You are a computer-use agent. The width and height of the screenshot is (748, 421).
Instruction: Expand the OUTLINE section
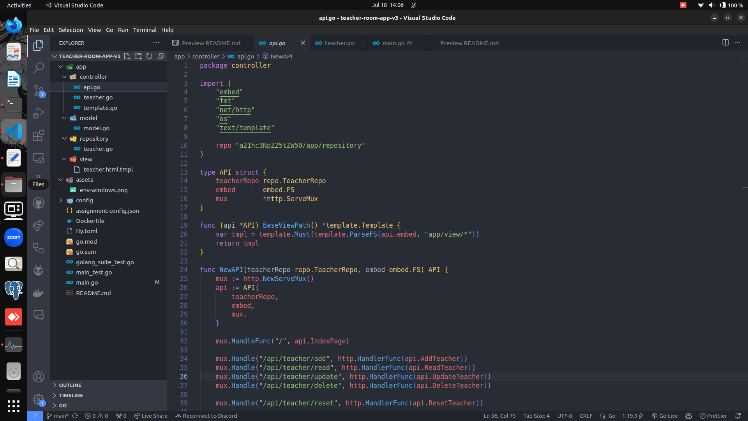click(70, 385)
